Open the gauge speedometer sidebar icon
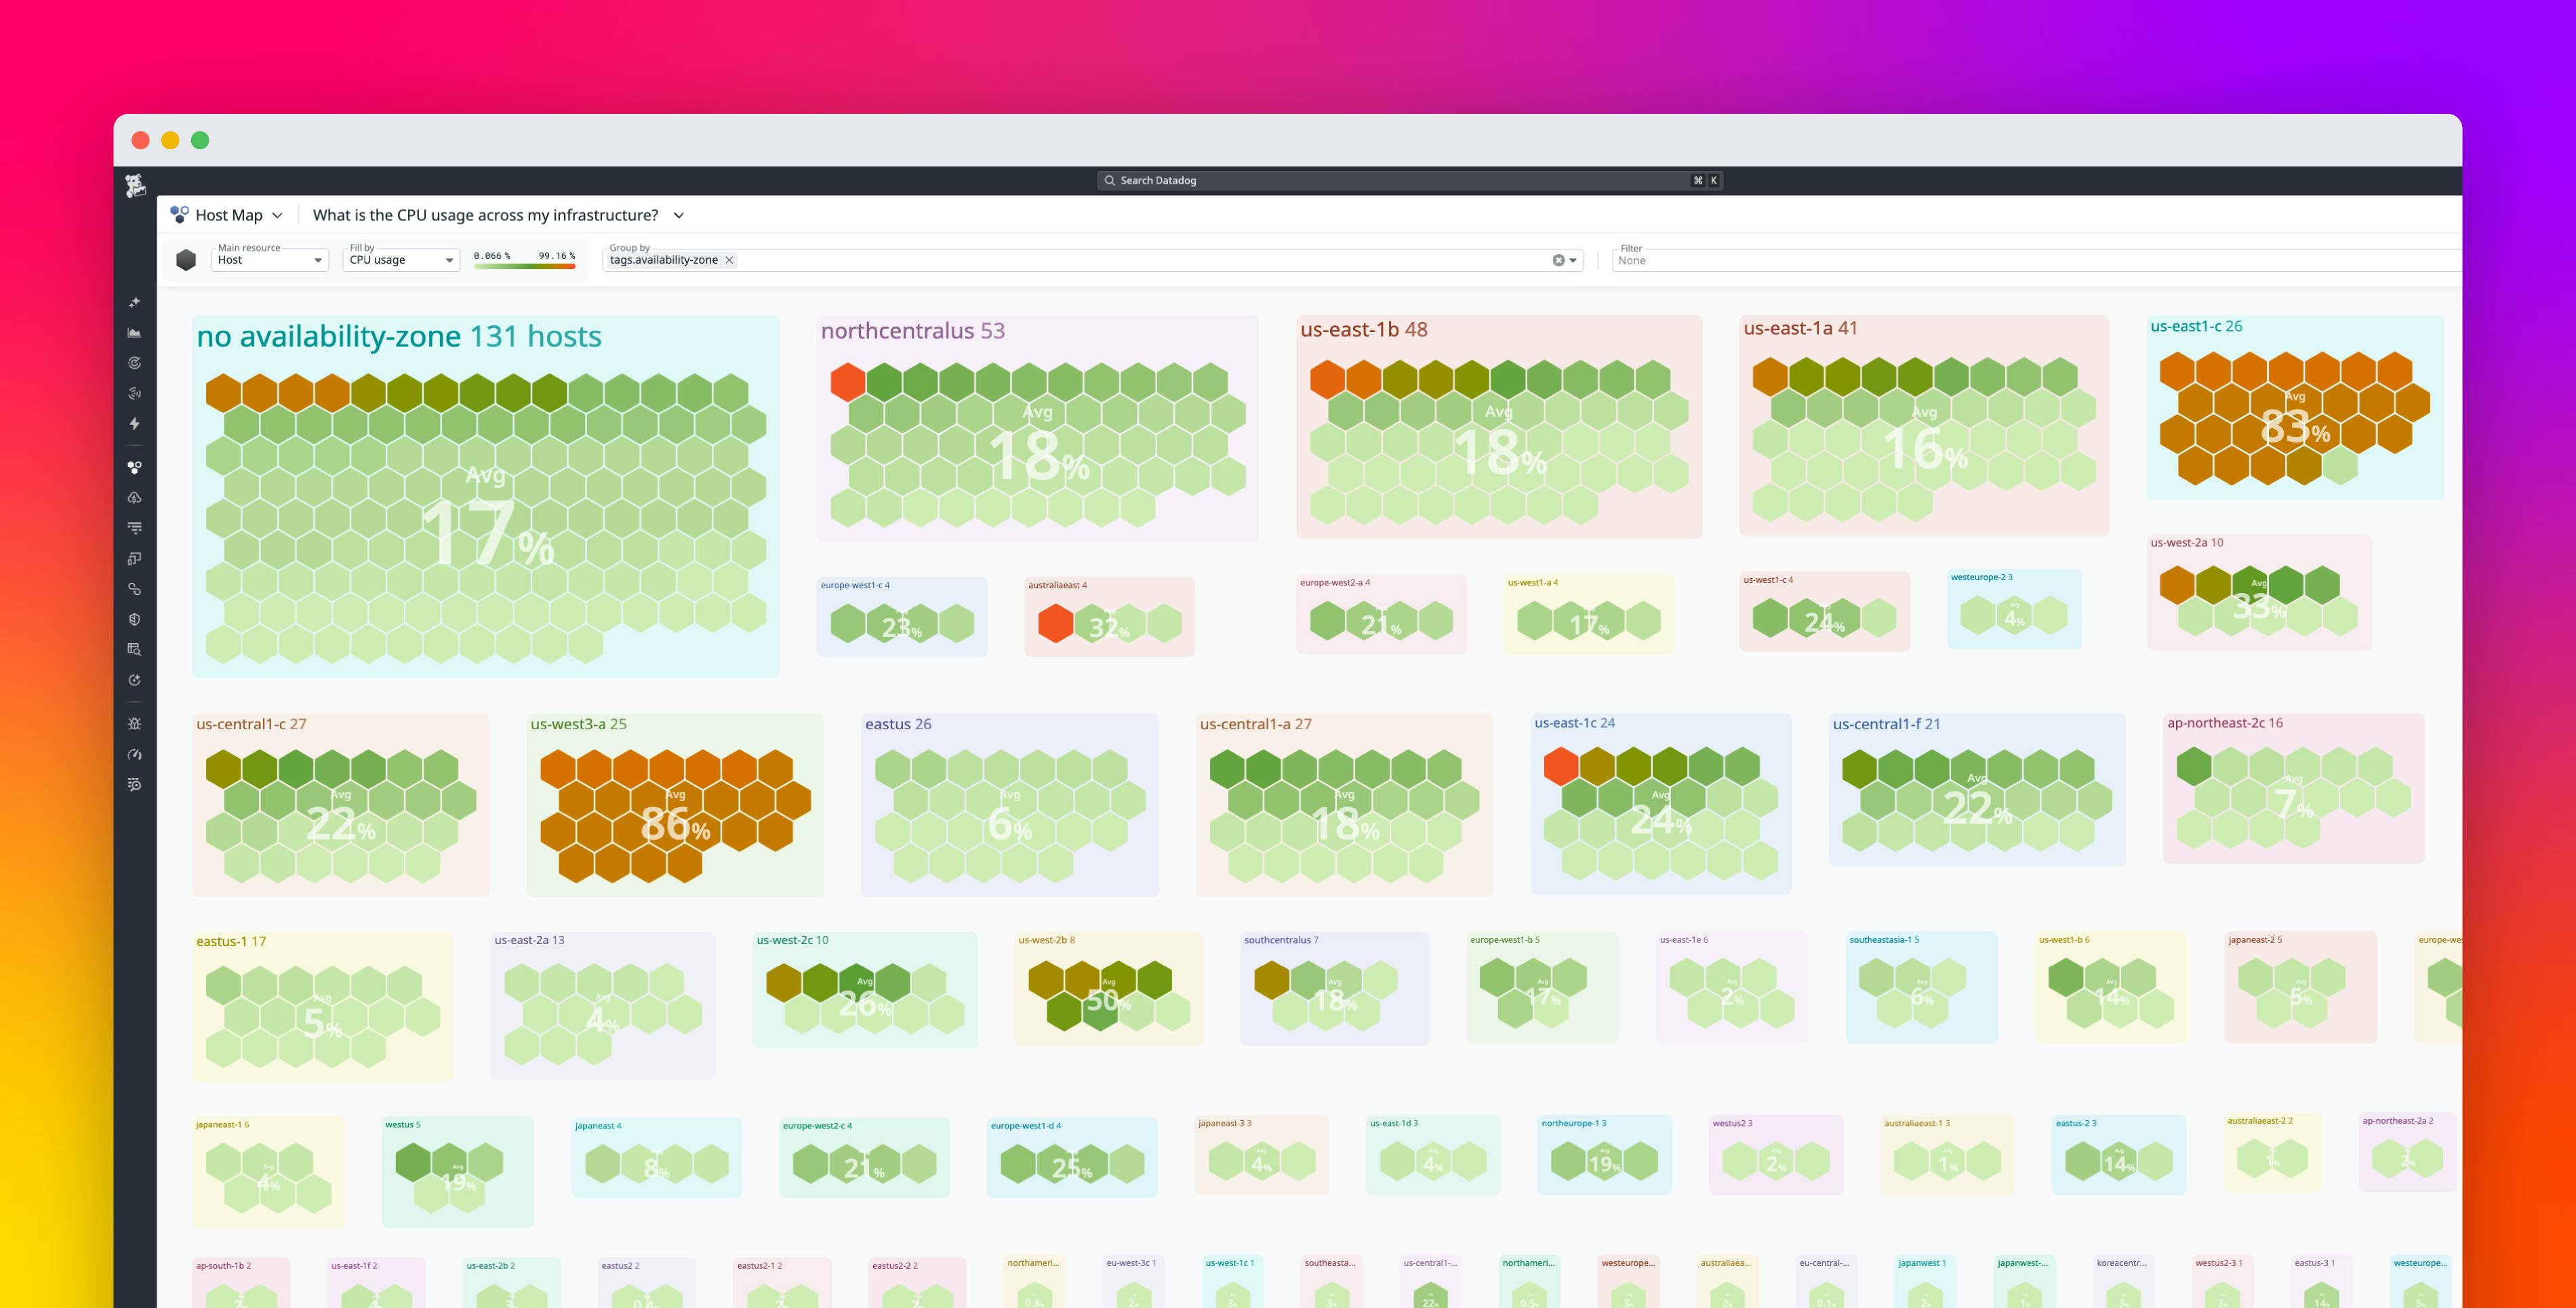 point(135,754)
